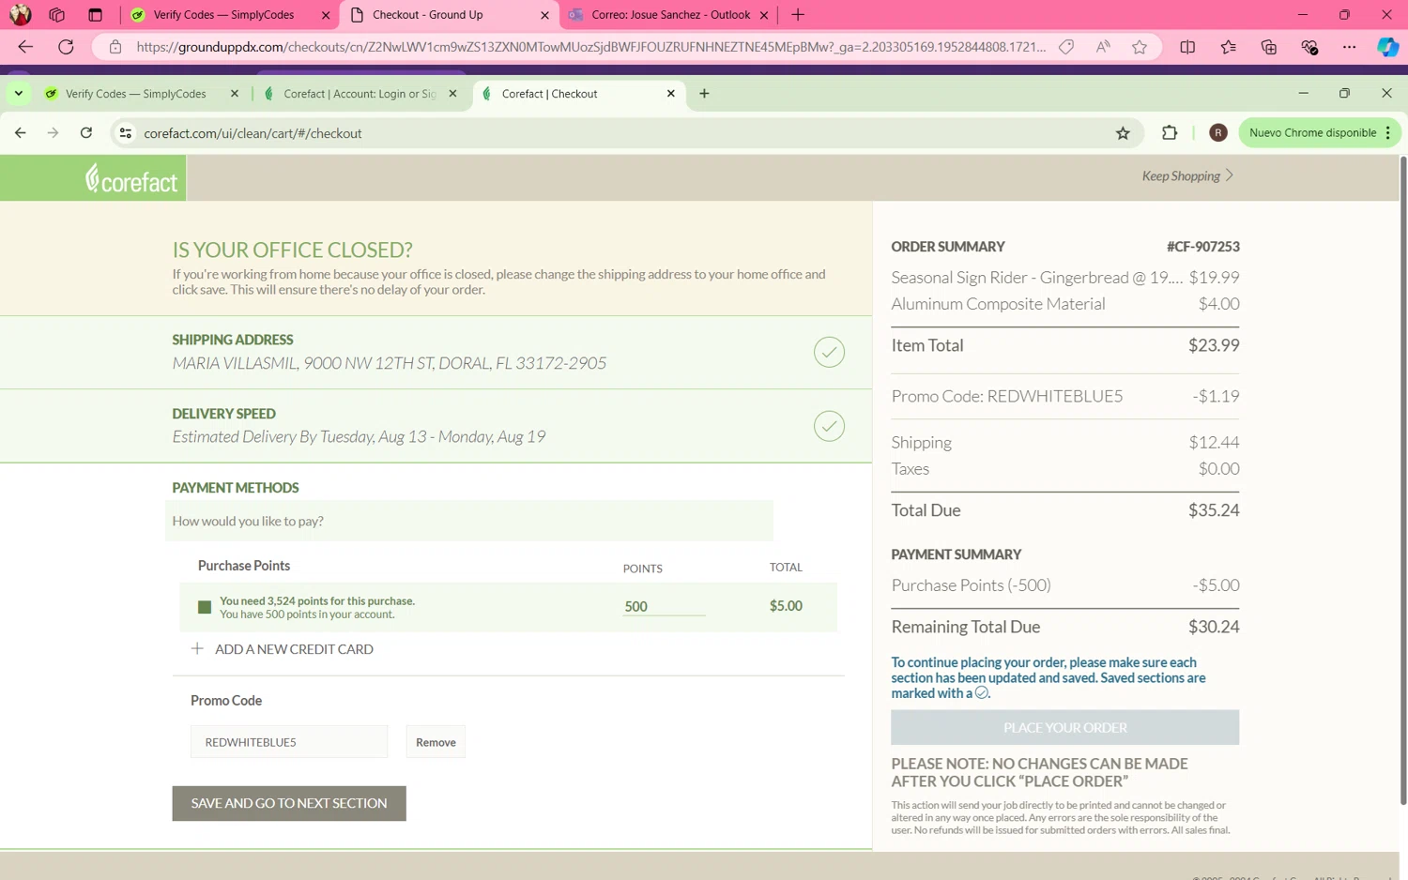Click the Corefact logo

click(130, 178)
